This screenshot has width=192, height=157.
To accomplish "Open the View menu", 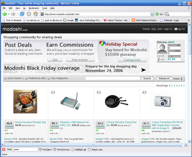I will [x=18, y=8].
